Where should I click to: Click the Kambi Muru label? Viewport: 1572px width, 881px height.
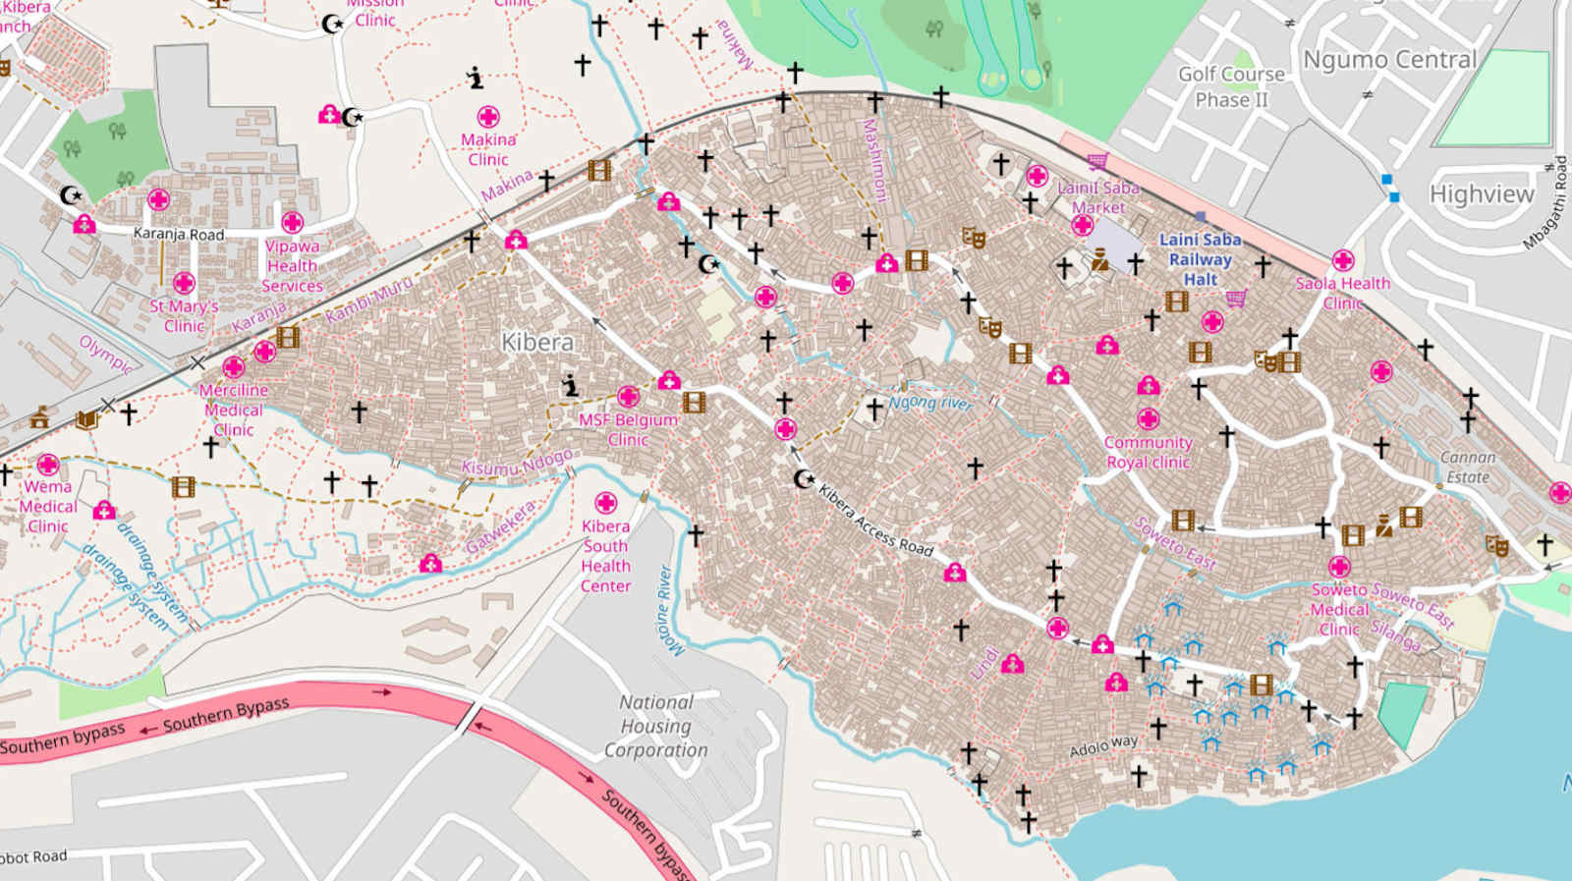coord(369,301)
